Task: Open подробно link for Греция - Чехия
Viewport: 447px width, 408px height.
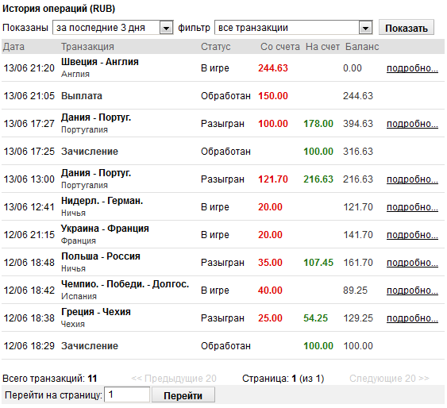Action: point(412,318)
